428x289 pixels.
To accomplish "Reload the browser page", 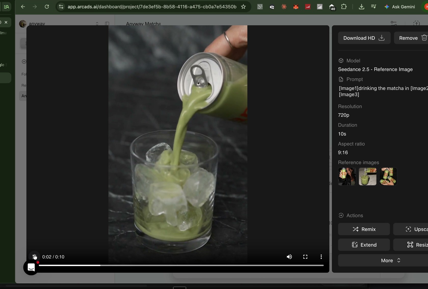I will point(47,7).
